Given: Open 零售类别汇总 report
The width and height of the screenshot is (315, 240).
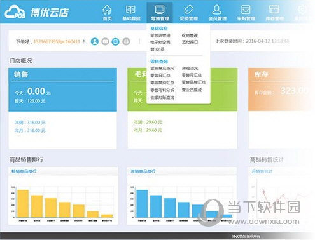Looking at the screenshot, I should point(162,83).
